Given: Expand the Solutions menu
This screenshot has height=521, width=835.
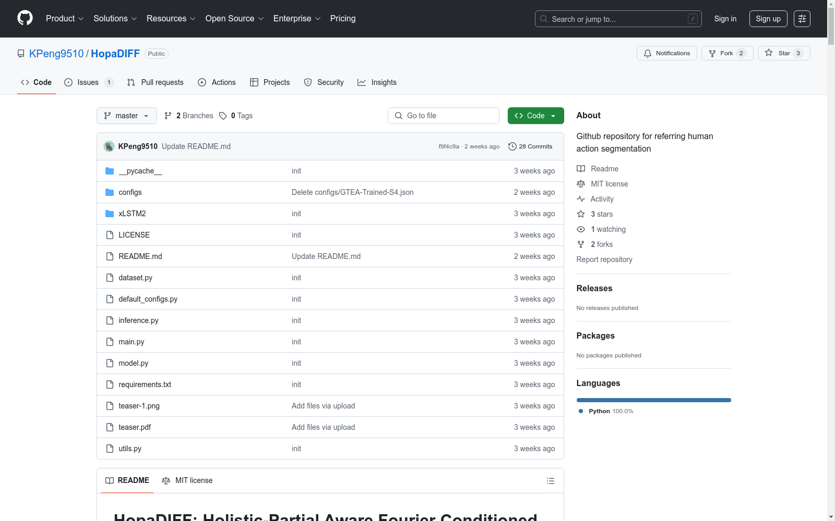Looking at the screenshot, I should 115,19.
